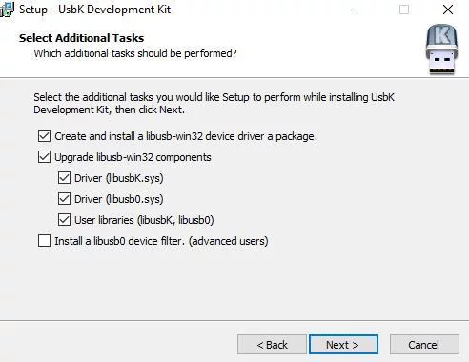Screen dimensions: 469x362
Task: Uncheck Driver (libusb0.sys) option
Action: (x=64, y=199)
